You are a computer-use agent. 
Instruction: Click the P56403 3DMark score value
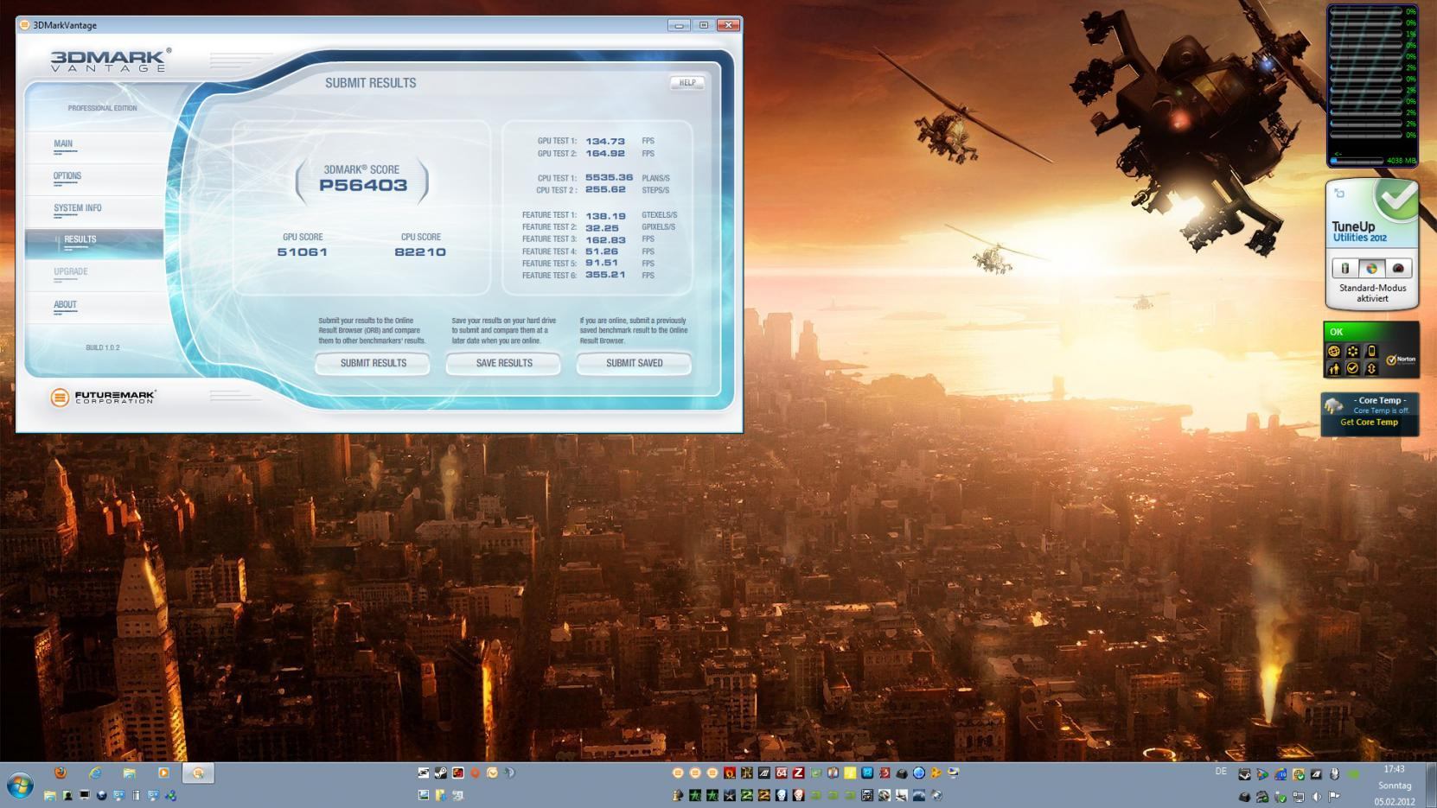click(363, 185)
